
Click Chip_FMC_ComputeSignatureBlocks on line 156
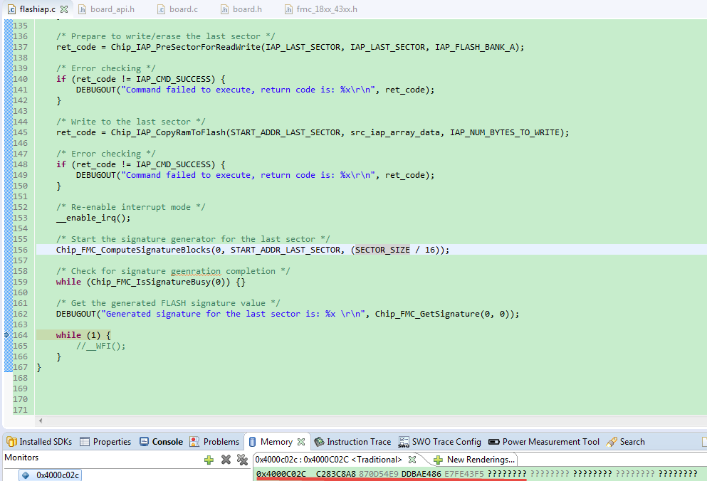click(x=133, y=250)
